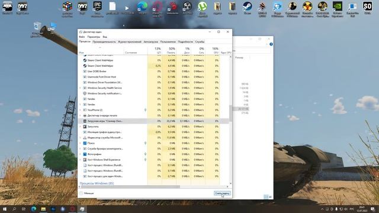
Task: Open the Rubik's cube desktop shortcut
Action: [x=67, y=6]
